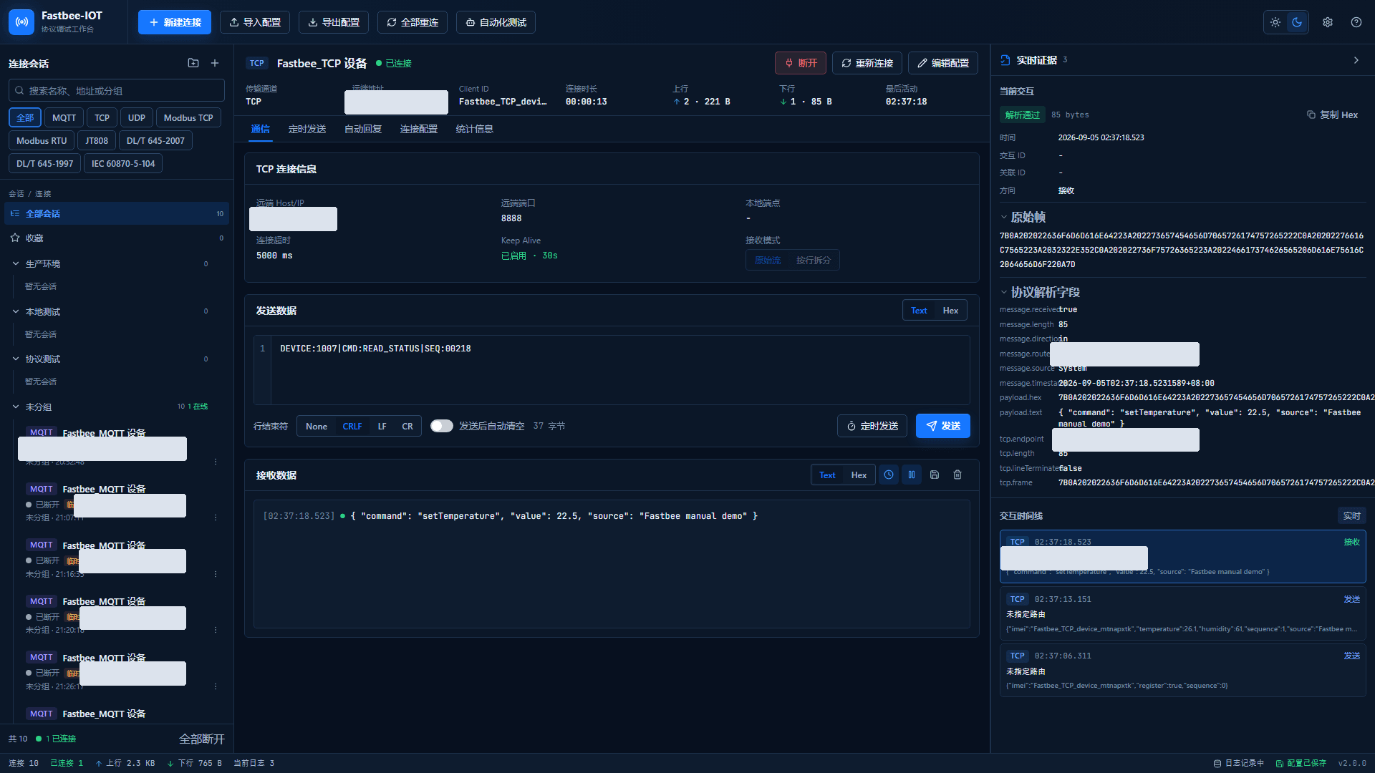This screenshot has width=1375, height=773.
Task: Save received data icon
Action: pyautogui.click(x=935, y=475)
